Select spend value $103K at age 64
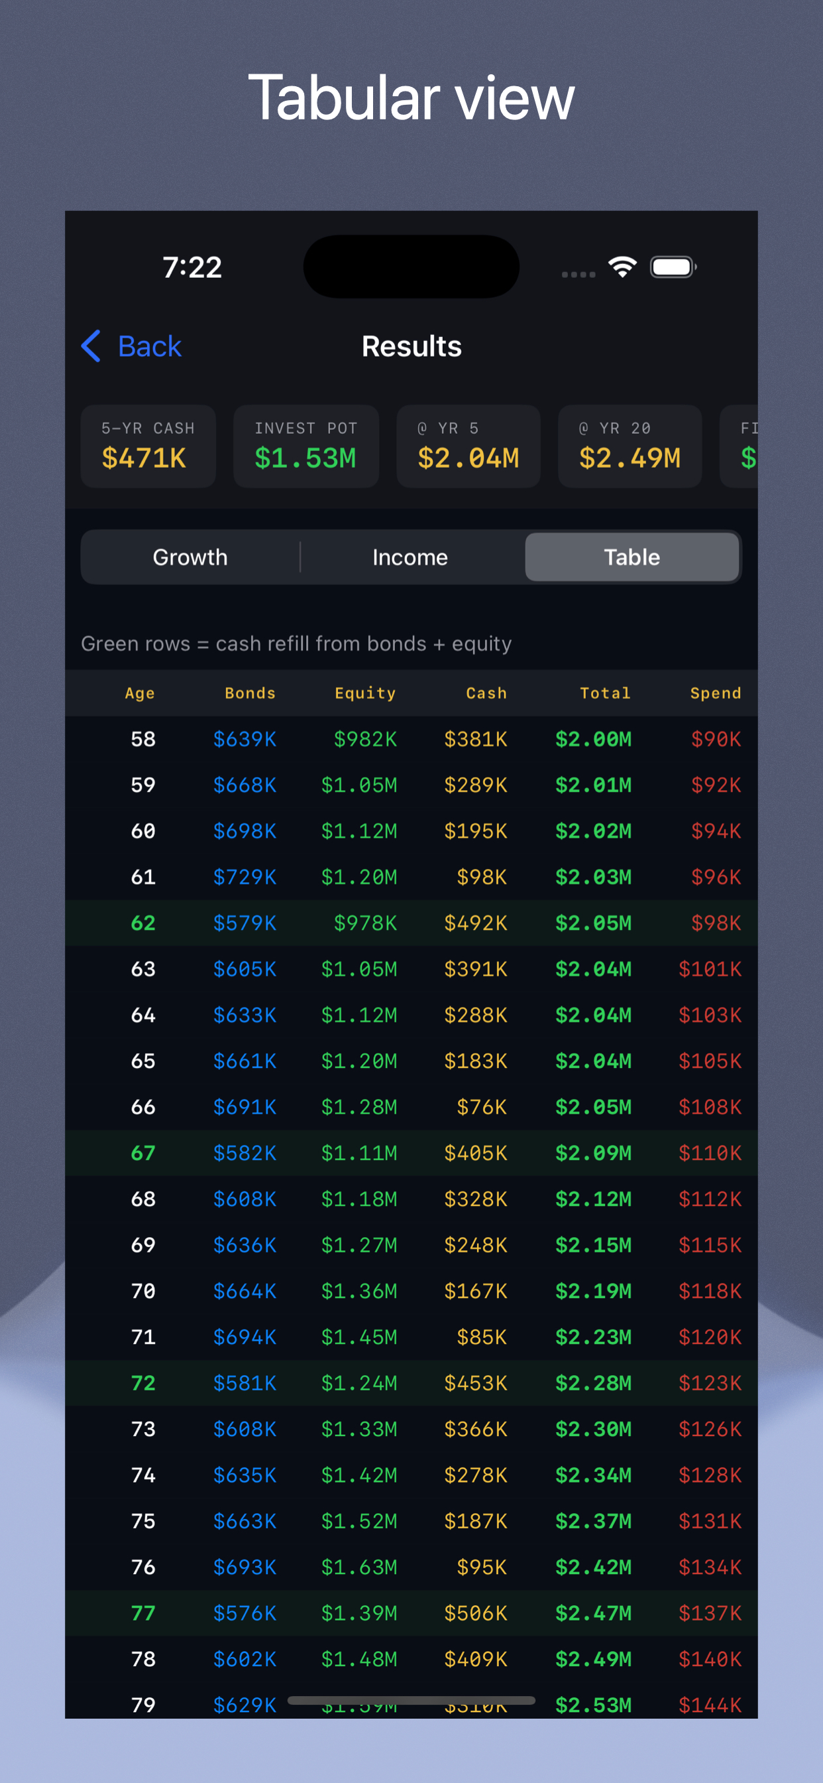Viewport: 823px width, 1783px height. click(x=710, y=1015)
